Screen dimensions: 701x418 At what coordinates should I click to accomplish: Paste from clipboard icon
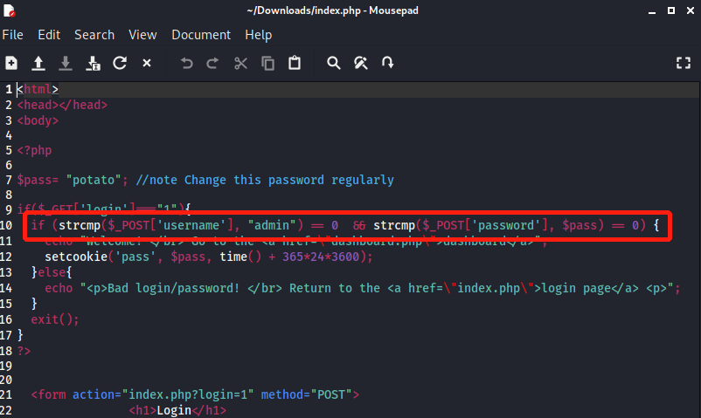(295, 63)
